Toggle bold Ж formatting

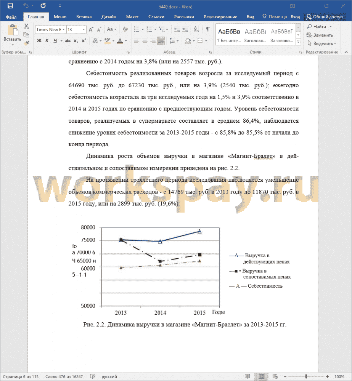39,41
